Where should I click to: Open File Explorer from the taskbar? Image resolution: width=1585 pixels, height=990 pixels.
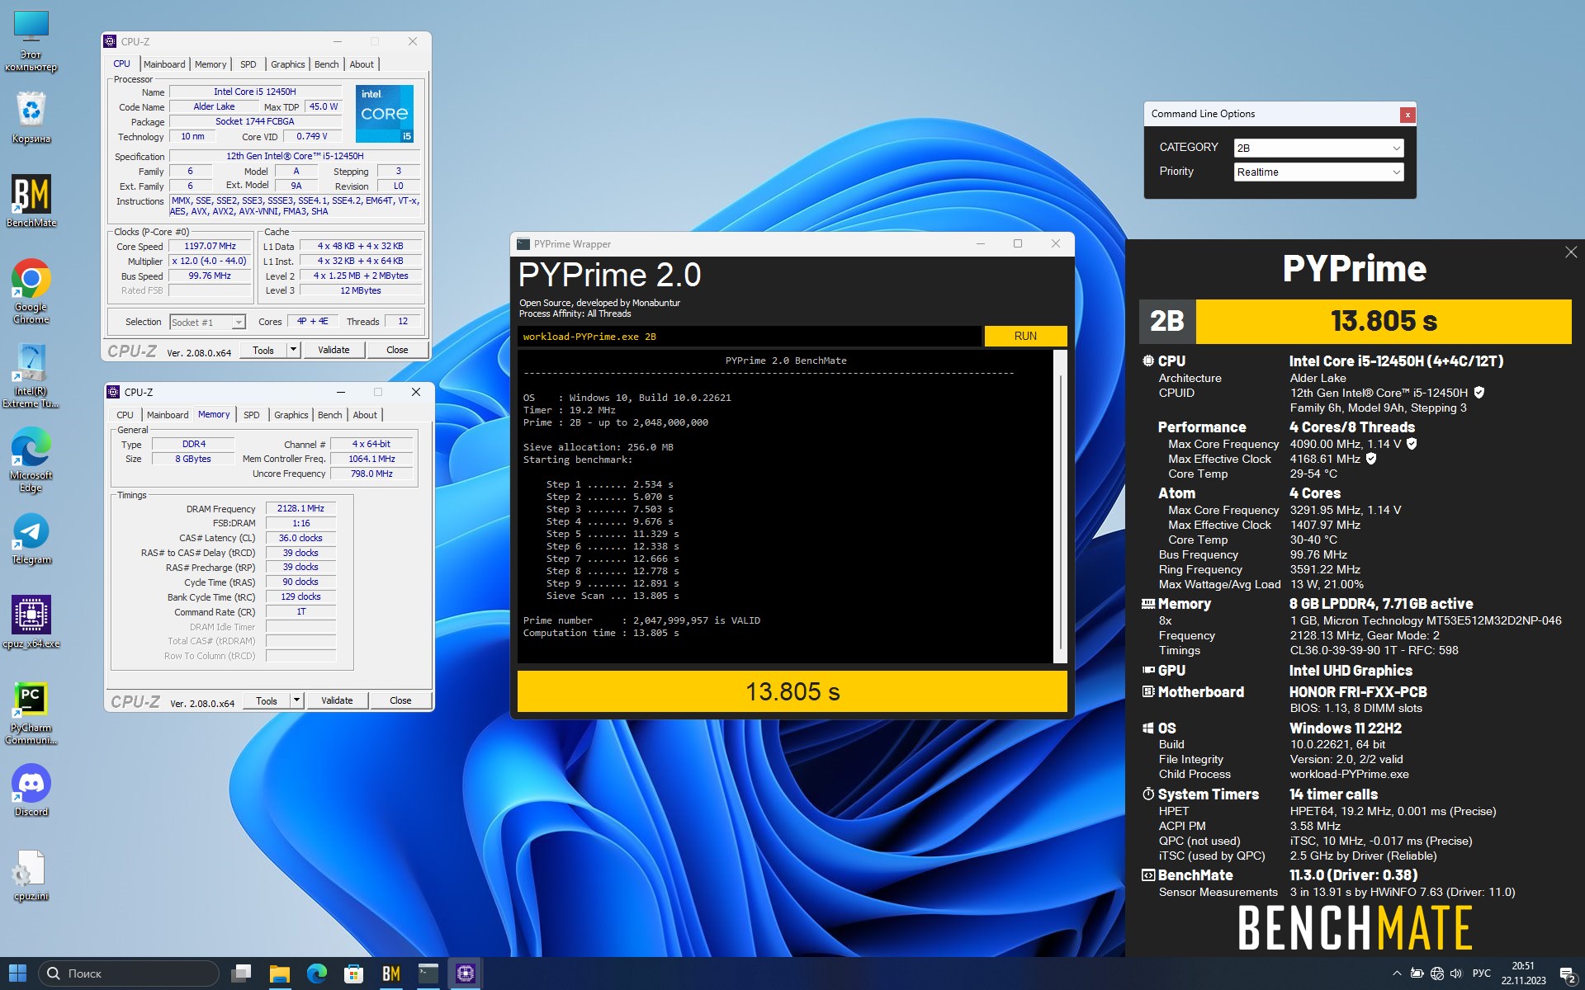(279, 973)
